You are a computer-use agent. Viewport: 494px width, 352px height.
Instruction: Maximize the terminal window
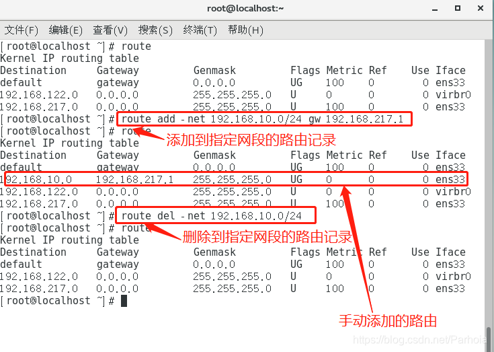(x=458, y=8)
